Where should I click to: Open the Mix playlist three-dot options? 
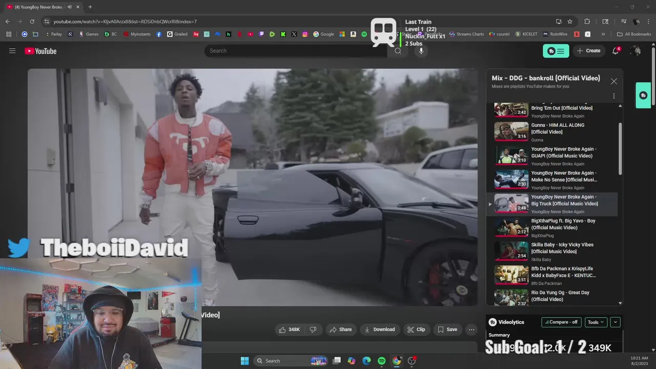click(x=614, y=96)
